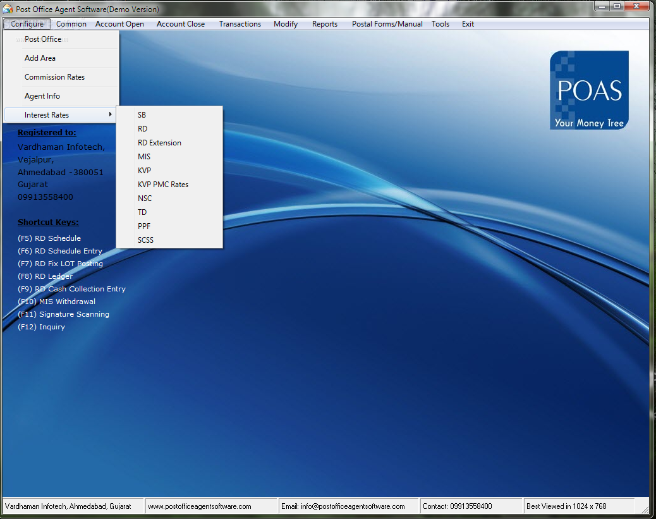Click the Ahmedabad -380051 address text
The height and width of the screenshot is (519, 656).
pos(60,172)
